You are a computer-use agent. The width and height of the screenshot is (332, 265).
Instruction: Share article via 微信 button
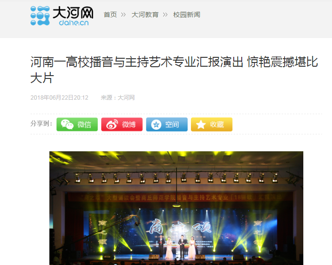click(x=77, y=125)
